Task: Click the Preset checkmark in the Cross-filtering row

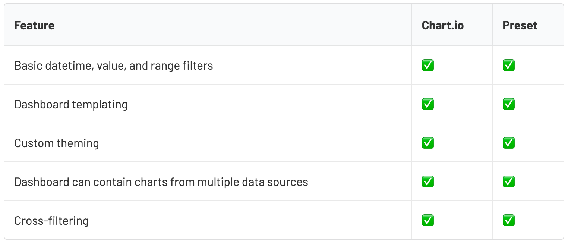Action: point(509,221)
